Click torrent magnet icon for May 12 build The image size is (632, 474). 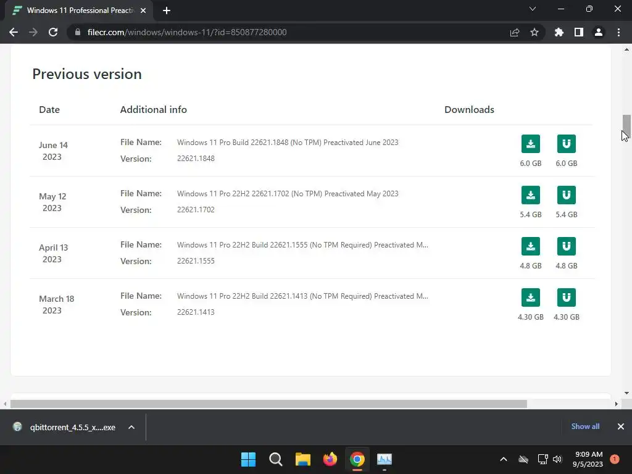(x=567, y=195)
